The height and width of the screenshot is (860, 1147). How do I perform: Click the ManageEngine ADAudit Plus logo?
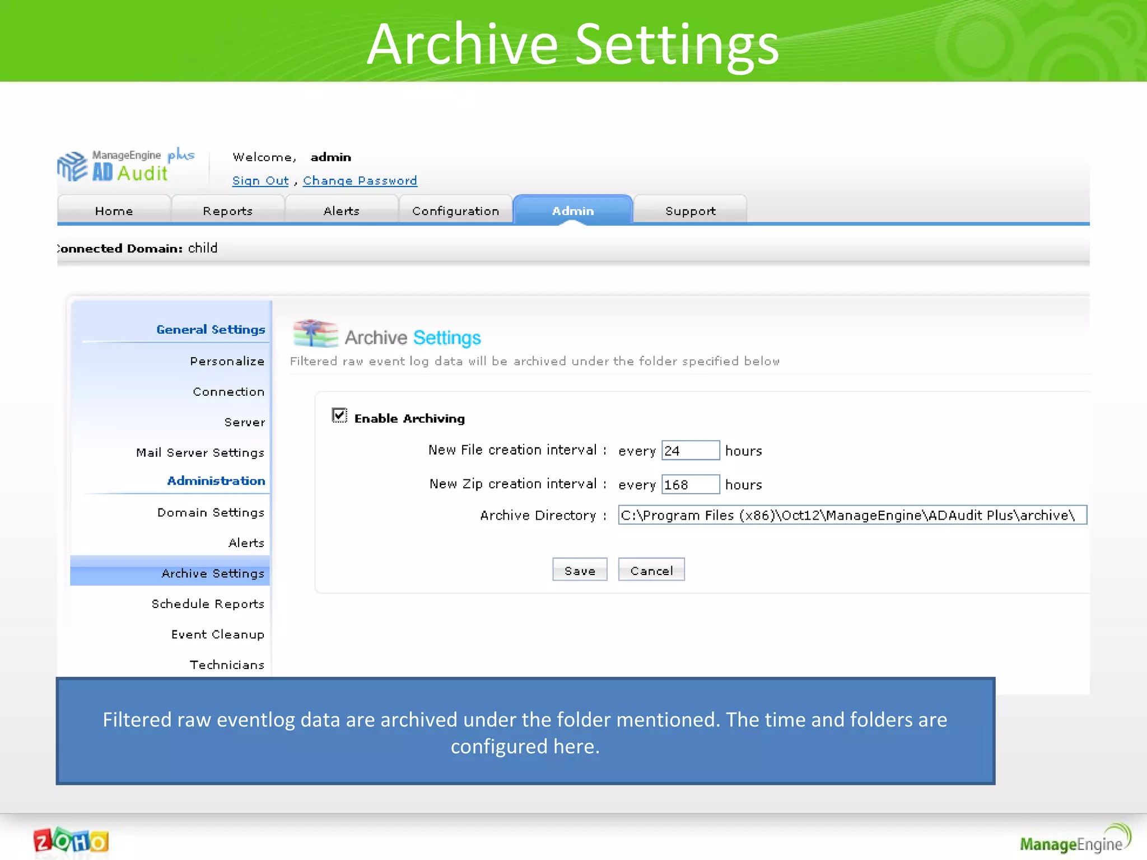point(126,166)
